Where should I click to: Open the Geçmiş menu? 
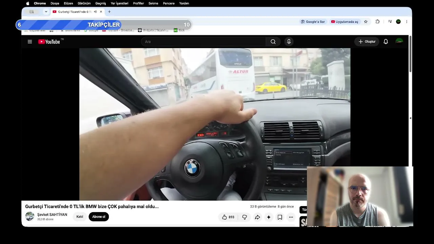(101, 3)
